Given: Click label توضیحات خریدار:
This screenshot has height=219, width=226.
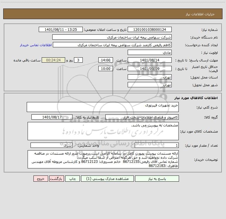Looking at the screenshot, I should click(206, 160).
